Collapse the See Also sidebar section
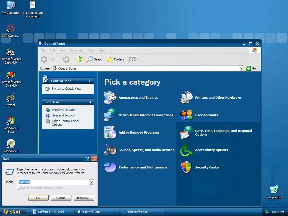 90,102
